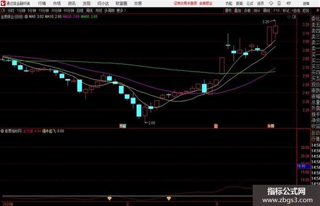Open the 版面 menu
Screen dimensions: 320x206
[x=239, y=3]
